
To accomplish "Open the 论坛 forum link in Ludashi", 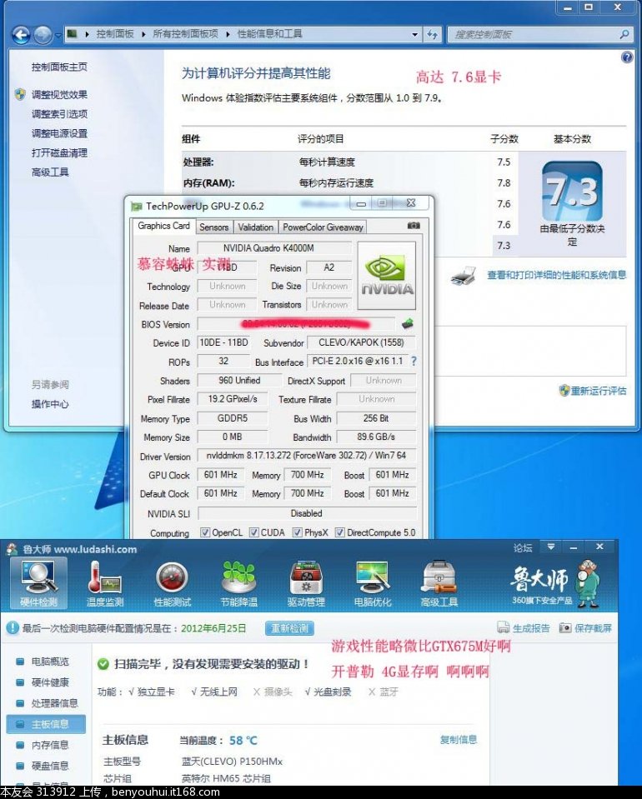I will [x=523, y=547].
